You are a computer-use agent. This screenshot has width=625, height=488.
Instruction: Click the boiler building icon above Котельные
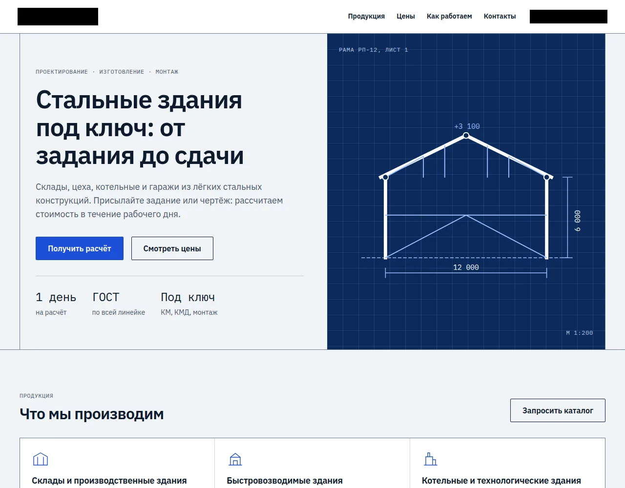pos(431,459)
